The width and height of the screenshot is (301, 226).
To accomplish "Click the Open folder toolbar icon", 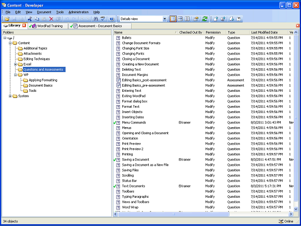I will [7, 19].
